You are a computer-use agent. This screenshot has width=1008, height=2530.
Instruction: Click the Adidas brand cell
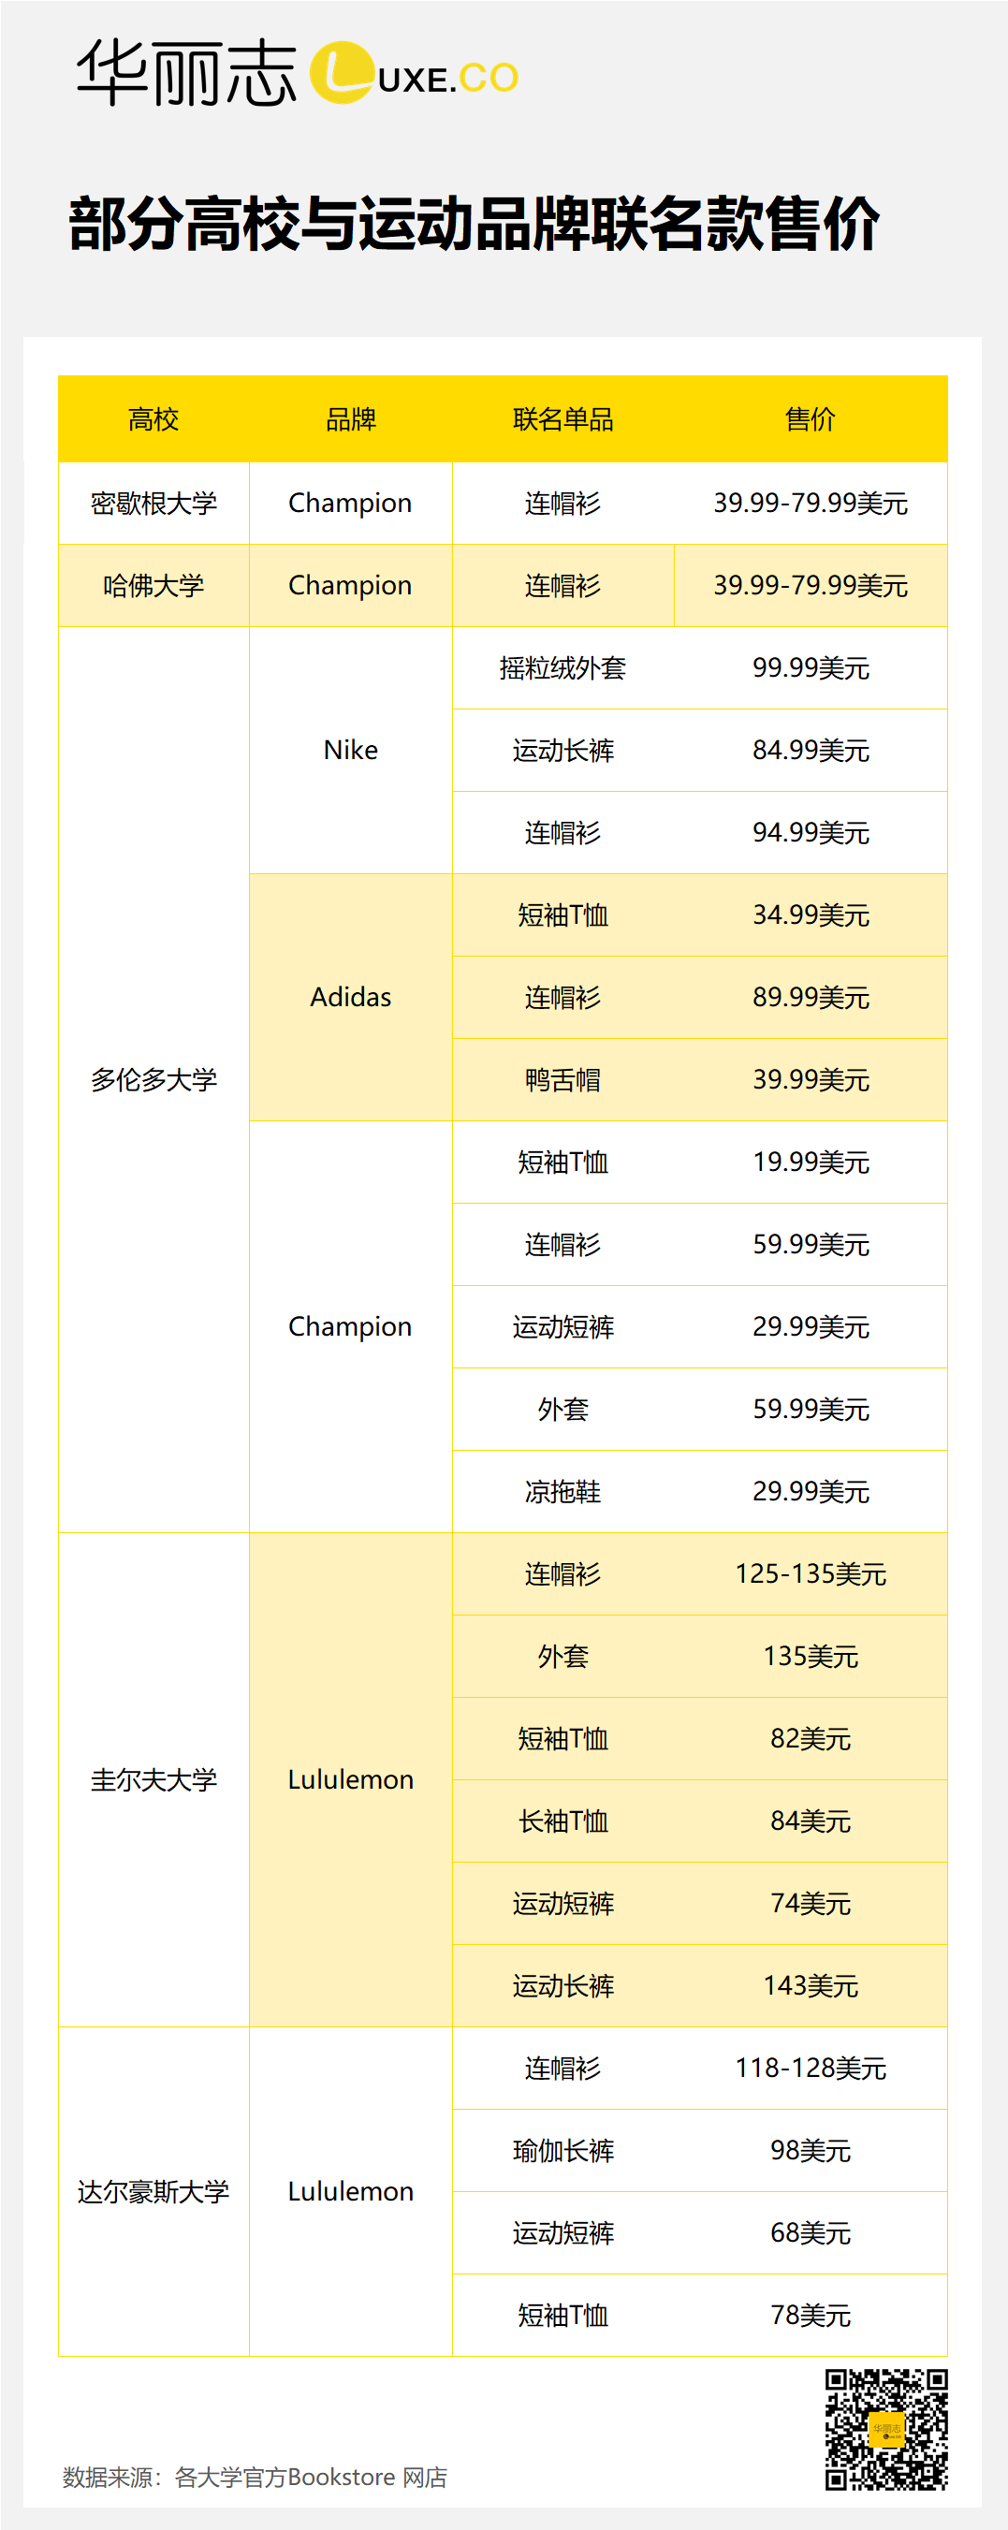point(351,997)
